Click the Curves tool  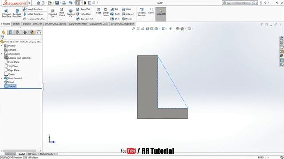[151, 11]
